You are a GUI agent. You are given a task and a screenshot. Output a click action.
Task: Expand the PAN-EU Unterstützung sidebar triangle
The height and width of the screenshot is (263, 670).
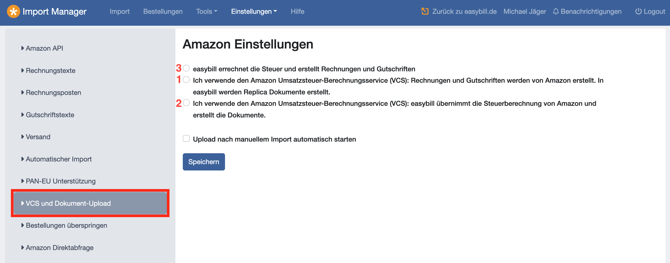[23, 181]
